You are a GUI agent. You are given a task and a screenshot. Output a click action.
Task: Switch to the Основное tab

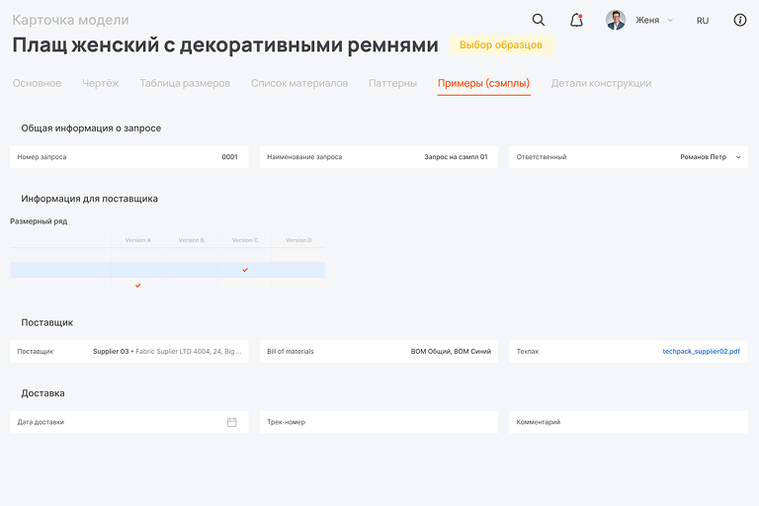point(37,83)
